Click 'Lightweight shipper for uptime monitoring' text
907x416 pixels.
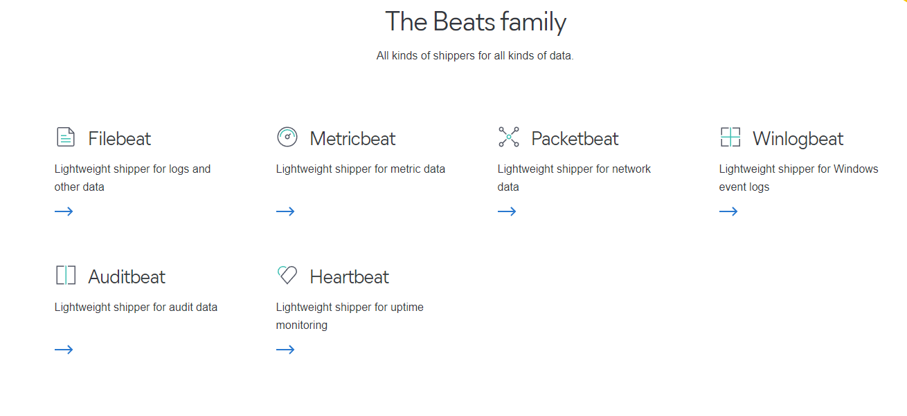point(350,316)
